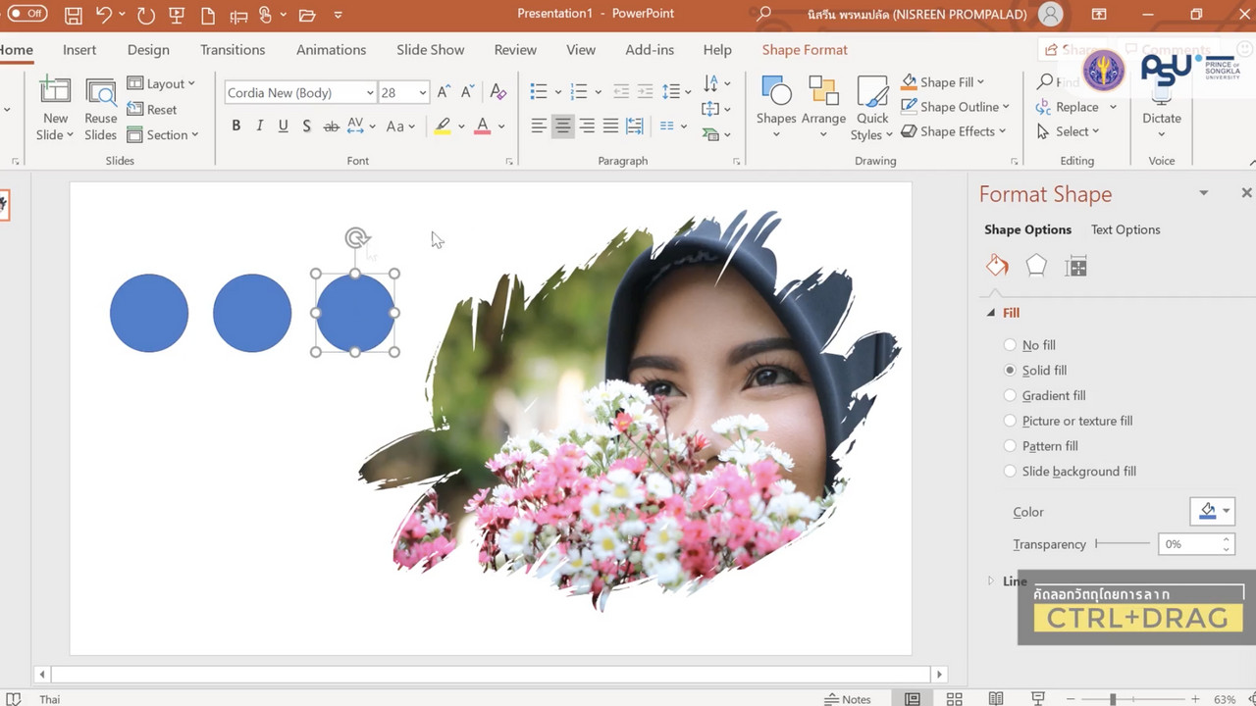Image resolution: width=1256 pixels, height=706 pixels.
Task: Switch to Animations tab
Action: 332,50
